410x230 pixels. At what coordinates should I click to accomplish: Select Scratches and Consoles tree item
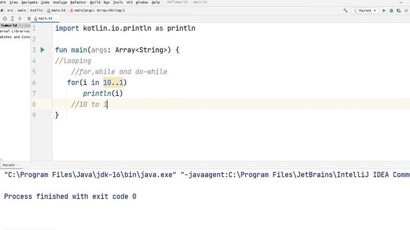pyautogui.click(x=15, y=37)
